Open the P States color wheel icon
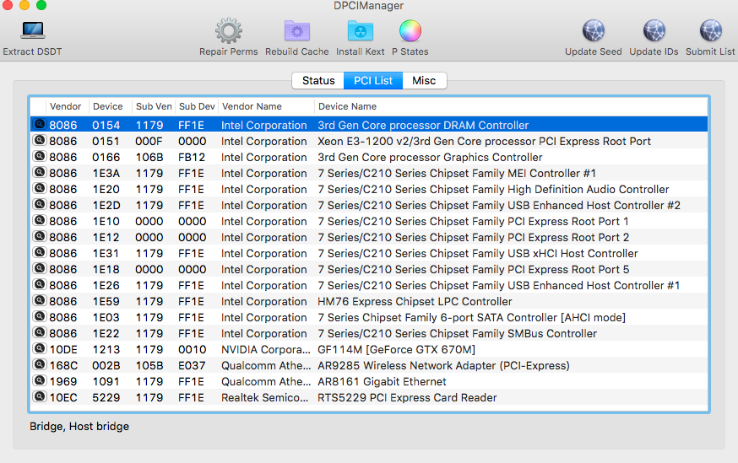The image size is (738, 463). (x=410, y=32)
